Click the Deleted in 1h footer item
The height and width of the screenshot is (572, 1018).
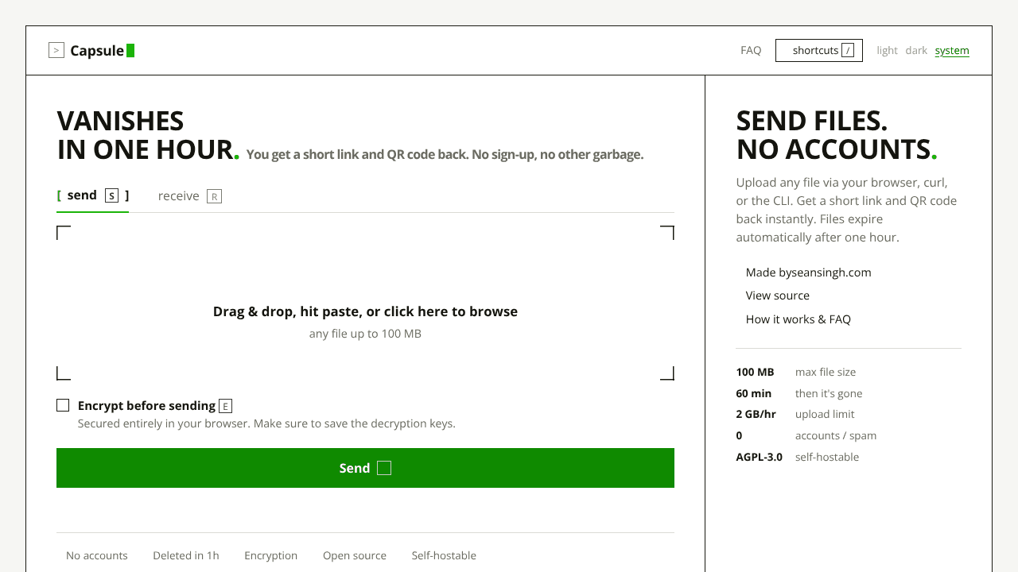[186, 555]
